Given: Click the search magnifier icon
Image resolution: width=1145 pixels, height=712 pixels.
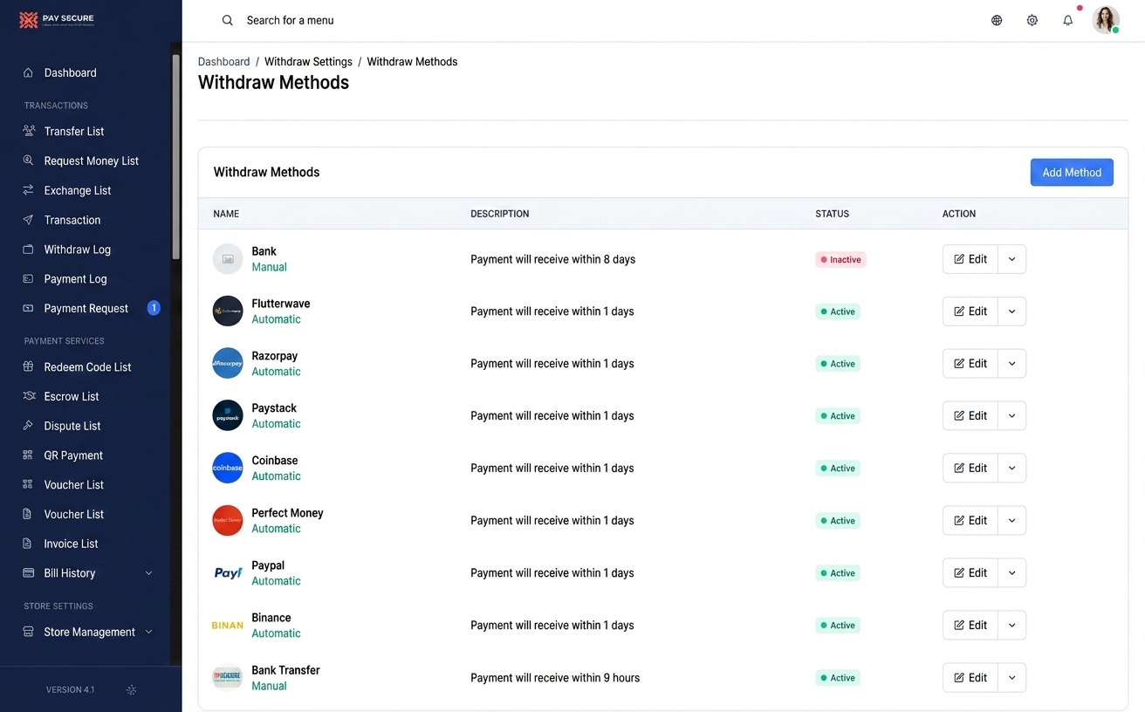Looking at the screenshot, I should coord(228,20).
